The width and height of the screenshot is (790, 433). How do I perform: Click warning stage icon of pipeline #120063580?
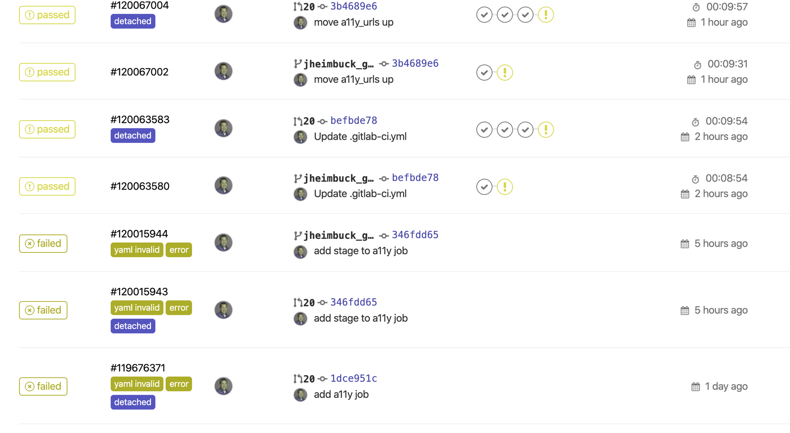[505, 187]
